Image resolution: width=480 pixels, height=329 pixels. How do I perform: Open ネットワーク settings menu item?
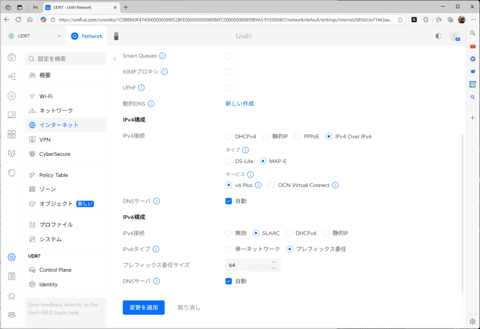click(66, 111)
